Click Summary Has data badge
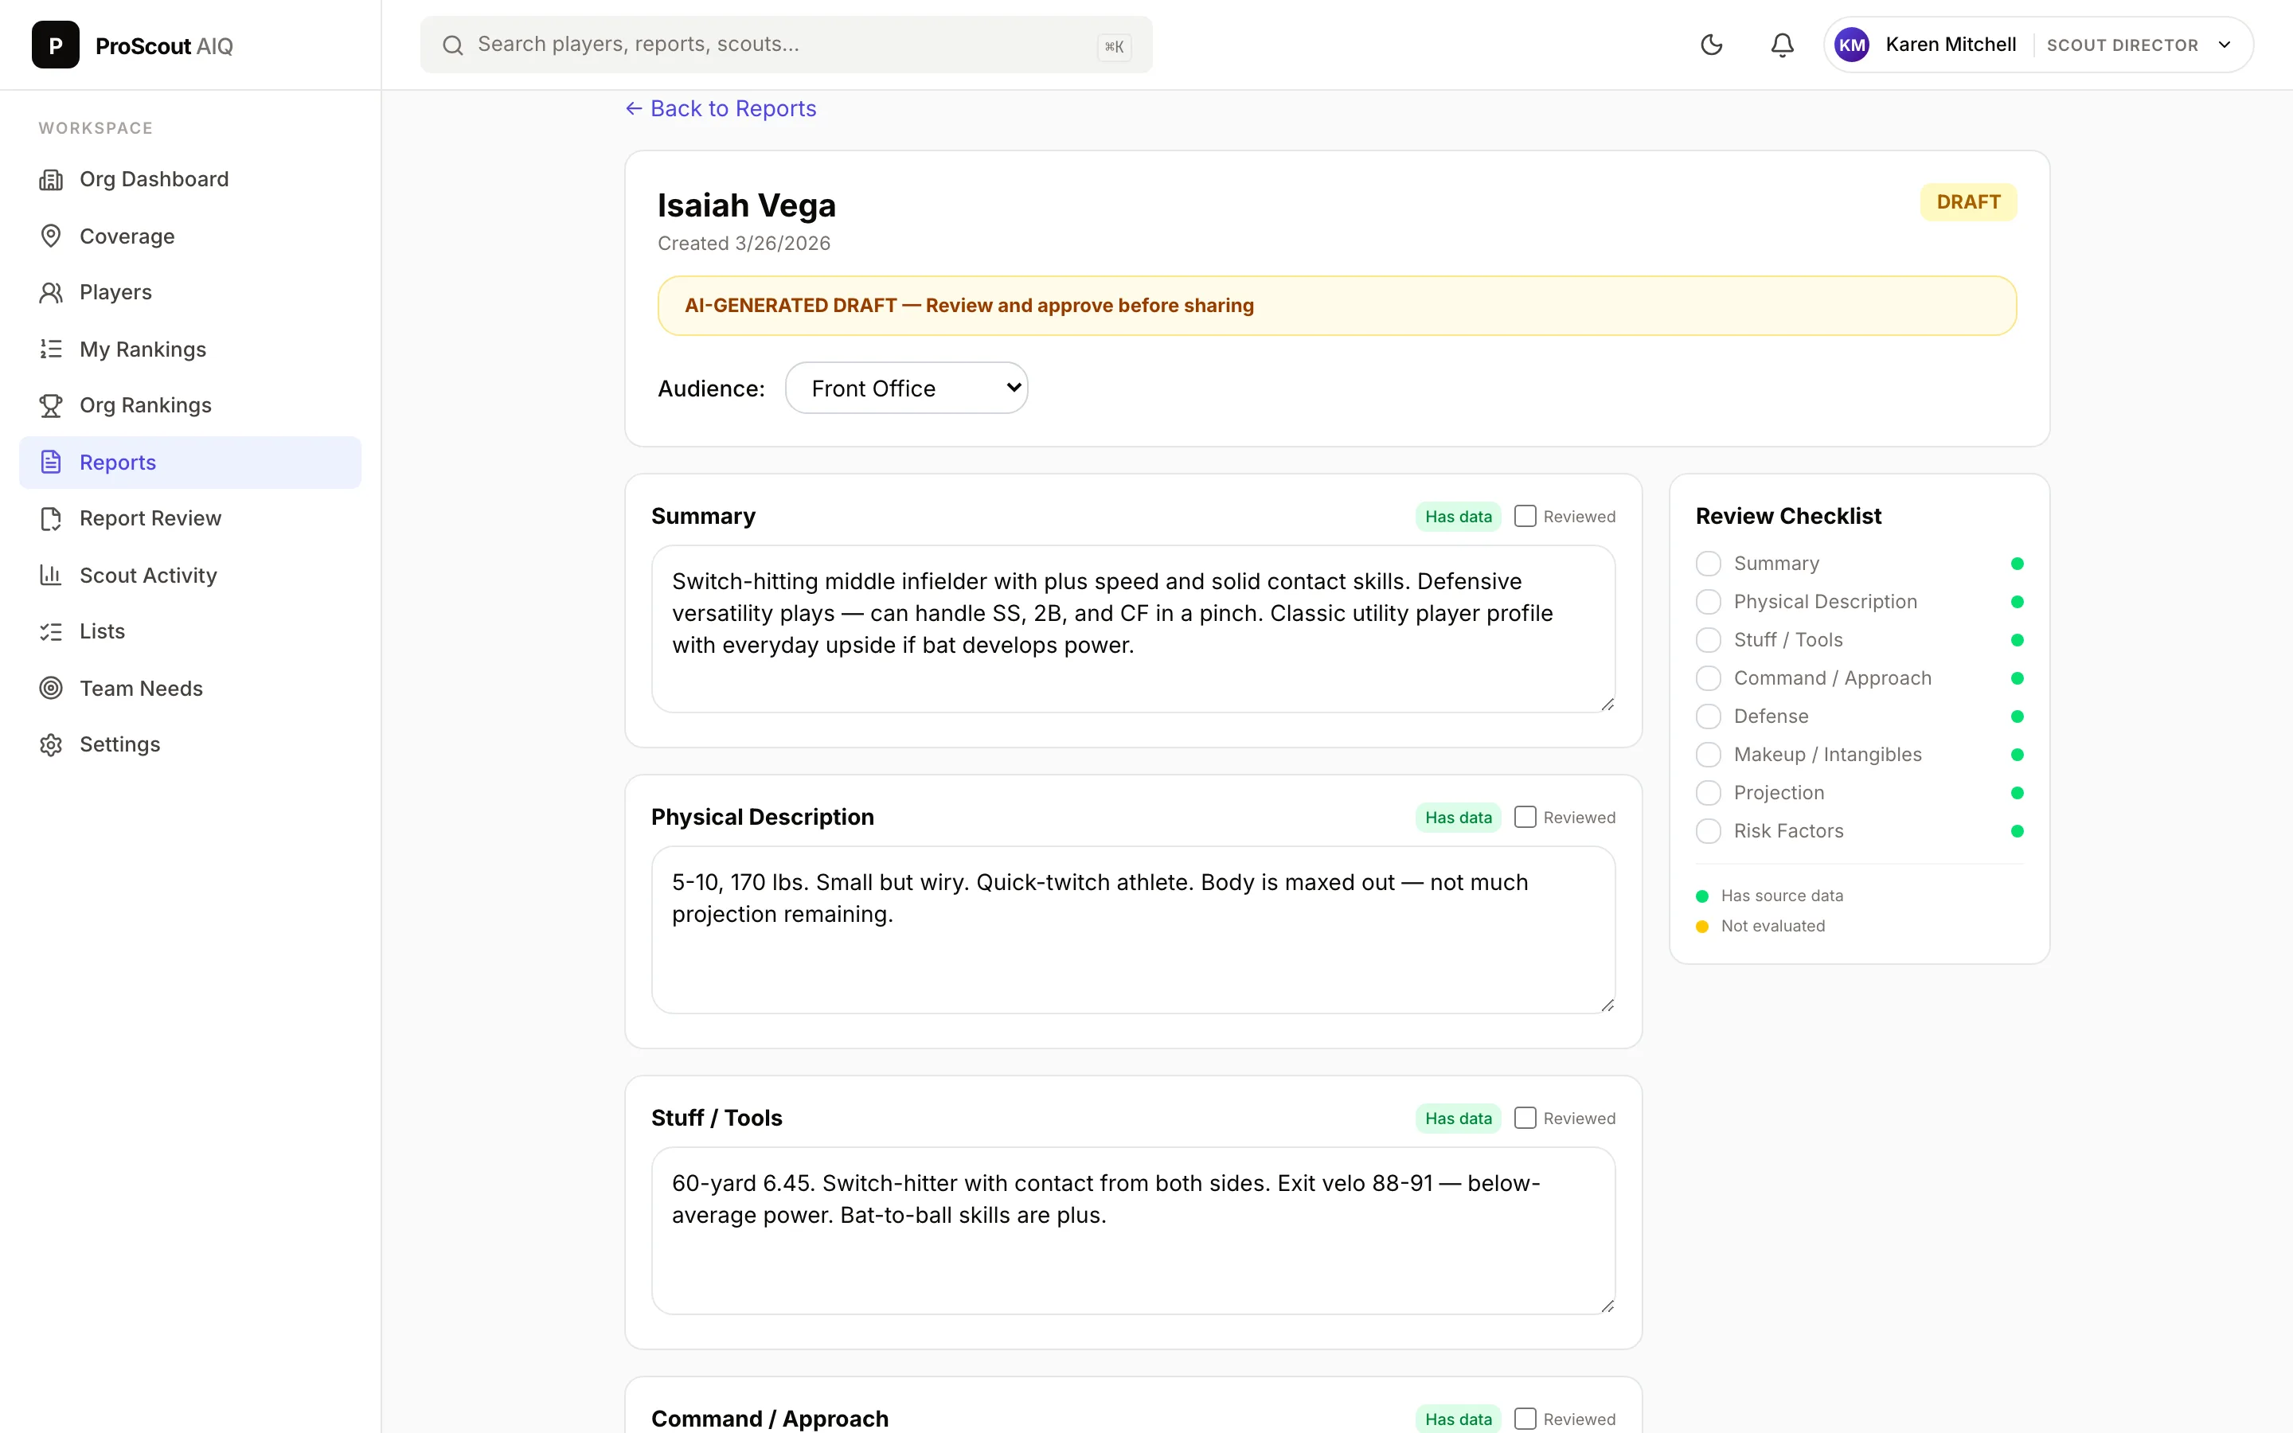2293x1433 pixels. [1459, 517]
